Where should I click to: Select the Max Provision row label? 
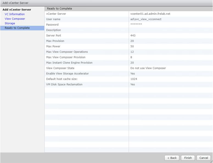coord(55,41)
